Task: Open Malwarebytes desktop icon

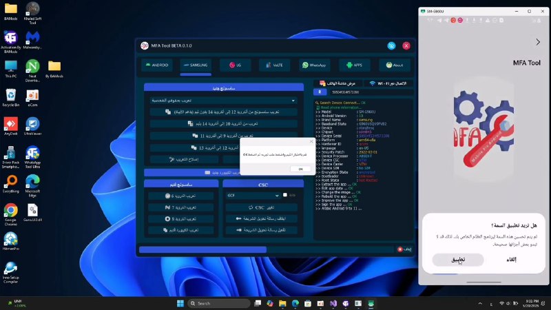Action: [32, 41]
